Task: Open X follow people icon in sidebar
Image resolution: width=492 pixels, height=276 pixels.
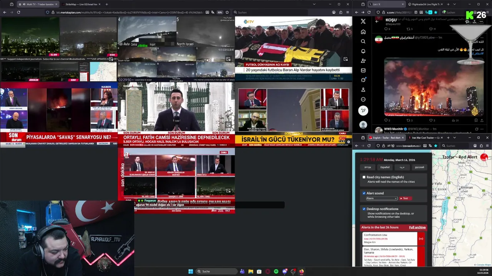Action: [363, 61]
